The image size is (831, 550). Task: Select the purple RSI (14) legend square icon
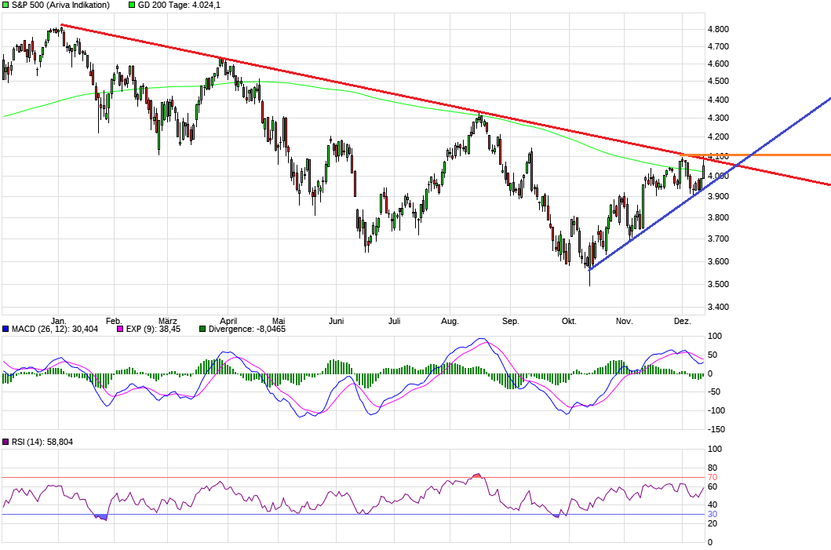pyautogui.click(x=6, y=441)
